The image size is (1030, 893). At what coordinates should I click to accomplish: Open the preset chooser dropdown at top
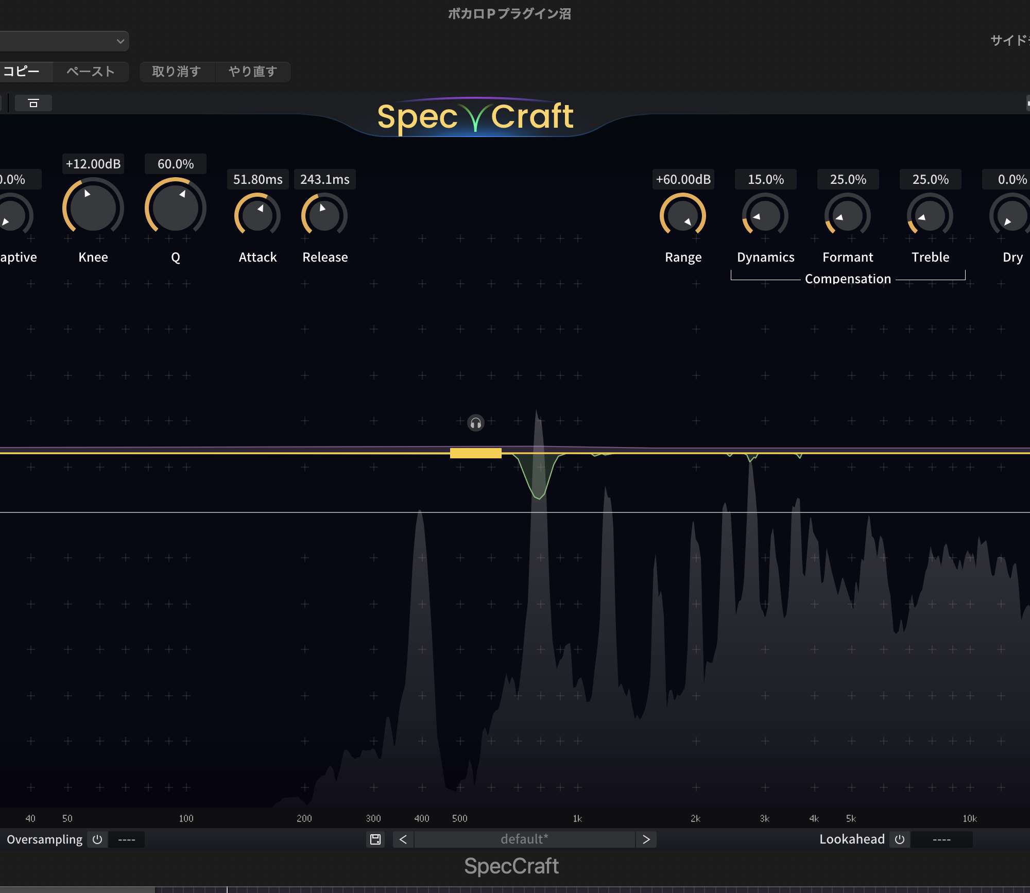pos(64,41)
